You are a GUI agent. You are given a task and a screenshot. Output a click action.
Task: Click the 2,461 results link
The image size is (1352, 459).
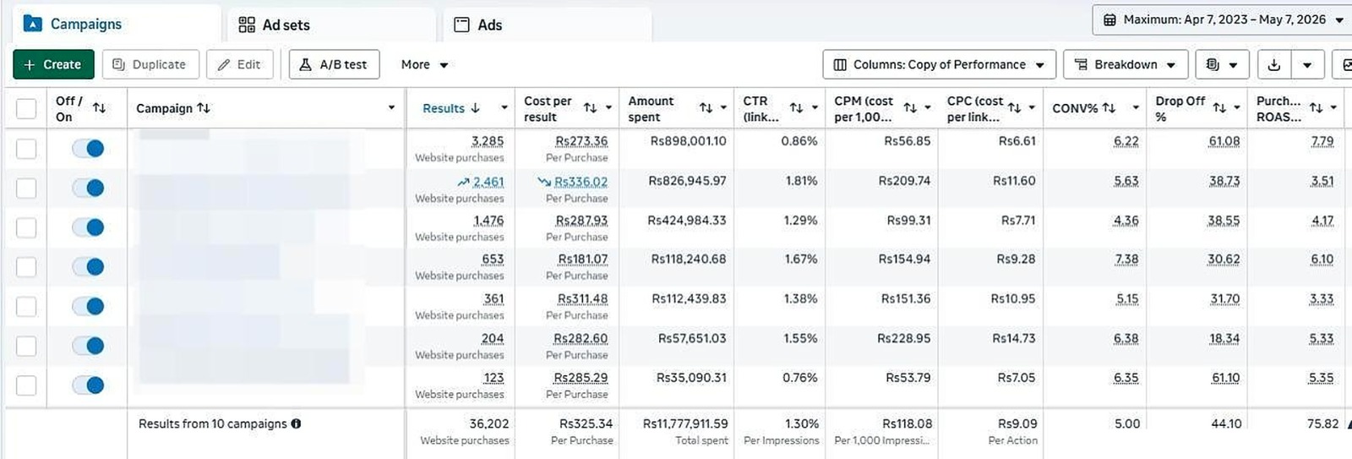(x=488, y=182)
